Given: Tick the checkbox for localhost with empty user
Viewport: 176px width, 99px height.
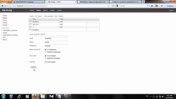Looking at the screenshot, I should (x=30, y=29).
